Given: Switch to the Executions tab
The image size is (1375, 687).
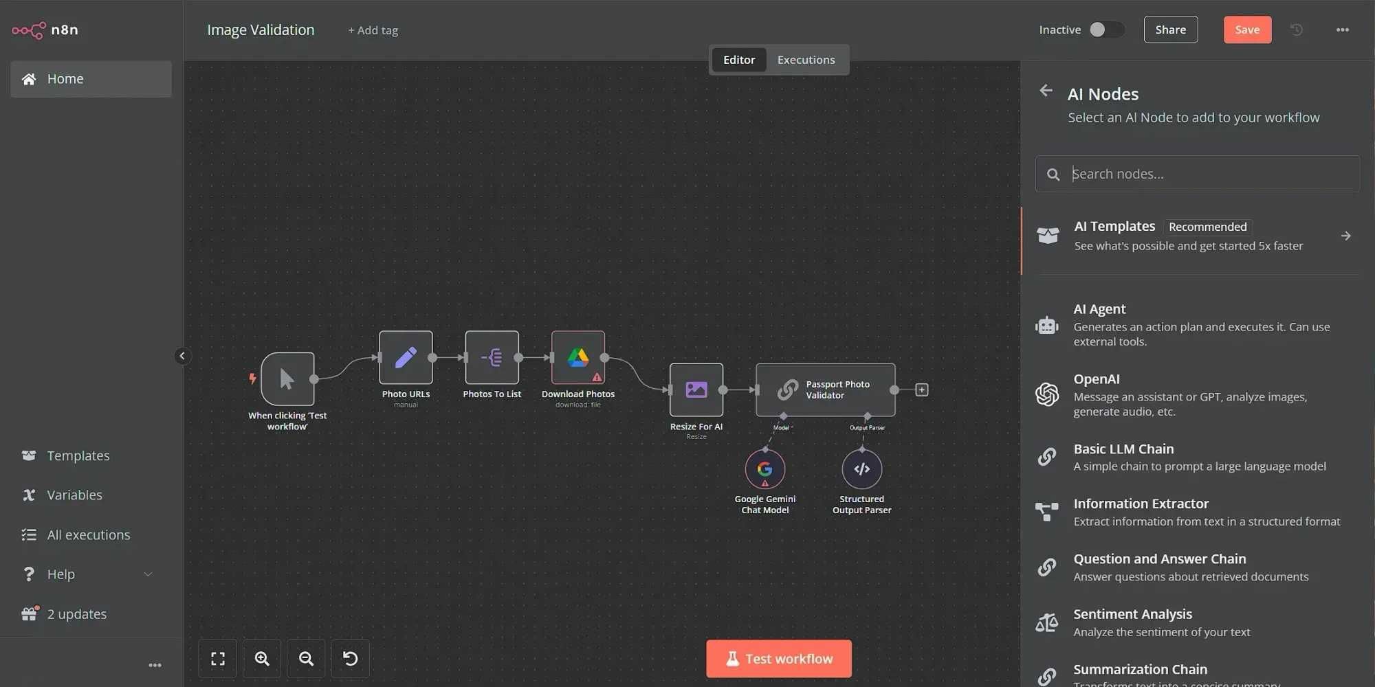Looking at the screenshot, I should coord(806,60).
